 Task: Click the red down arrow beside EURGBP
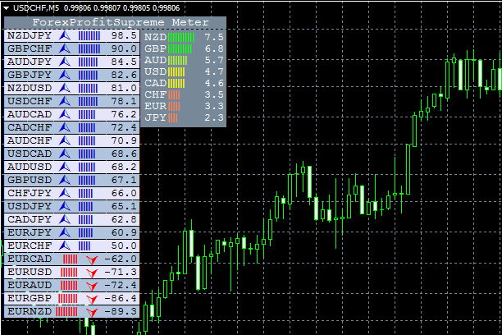(92, 298)
